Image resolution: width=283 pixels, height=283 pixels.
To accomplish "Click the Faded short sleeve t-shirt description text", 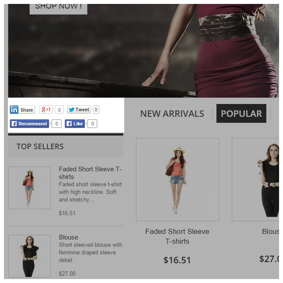I will 90,192.
